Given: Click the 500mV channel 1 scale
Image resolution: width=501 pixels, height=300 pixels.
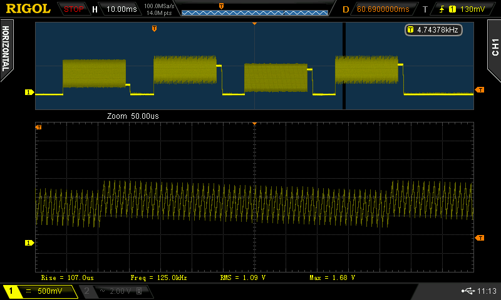Looking at the screenshot, I should (50, 291).
